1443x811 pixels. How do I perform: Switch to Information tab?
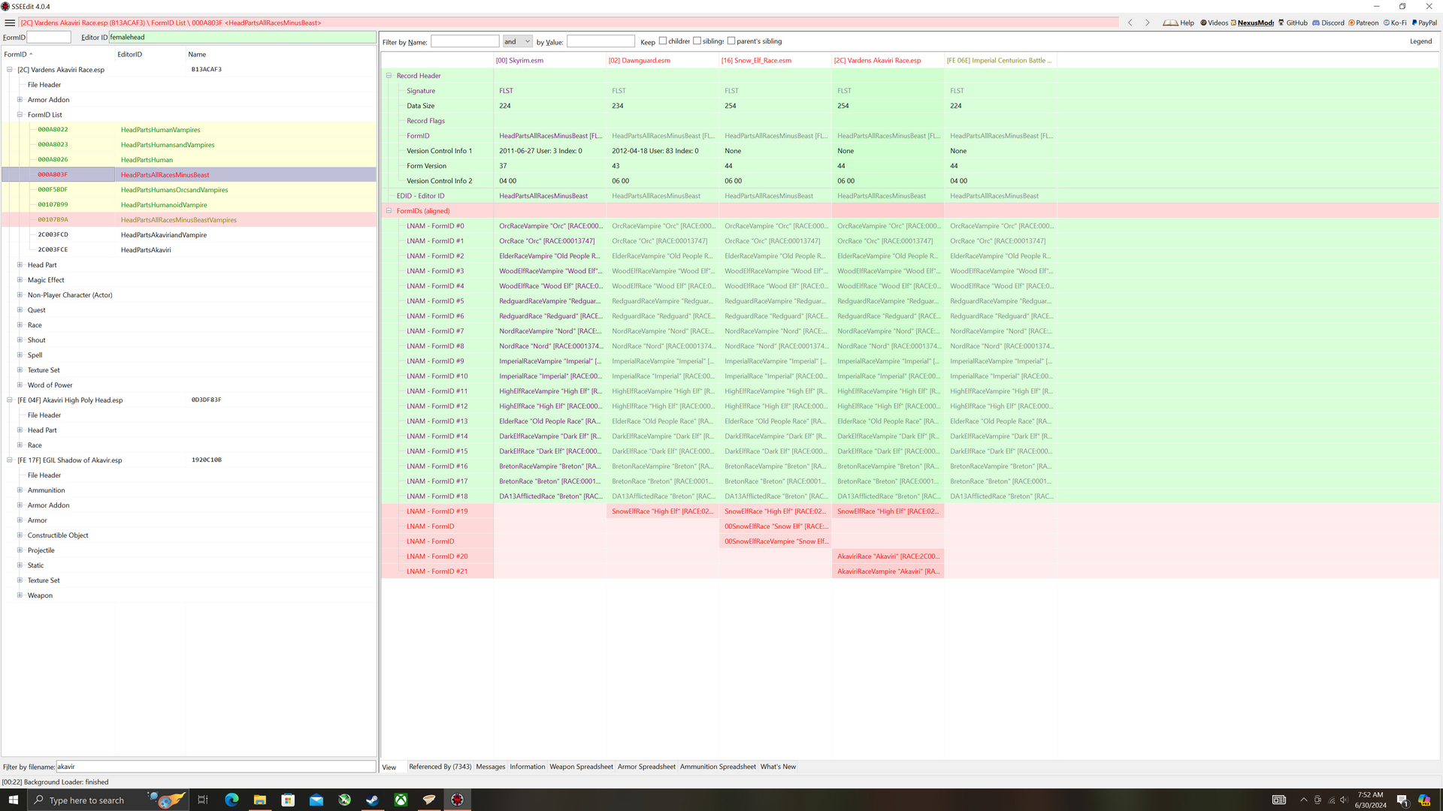coord(528,767)
